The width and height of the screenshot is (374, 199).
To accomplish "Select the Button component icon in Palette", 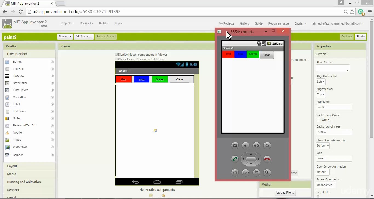I will coord(7,62).
